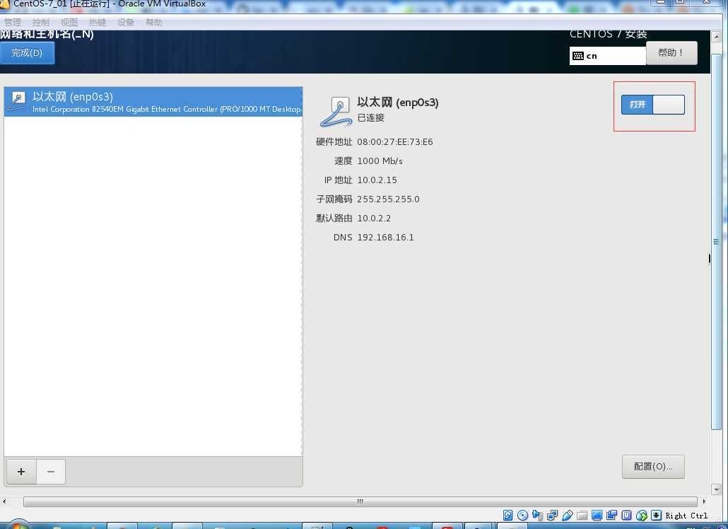This screenshot has width=728, height=529.
Task: Click the ethernet cable icon in device list
Action: click(x=17, y=101)
